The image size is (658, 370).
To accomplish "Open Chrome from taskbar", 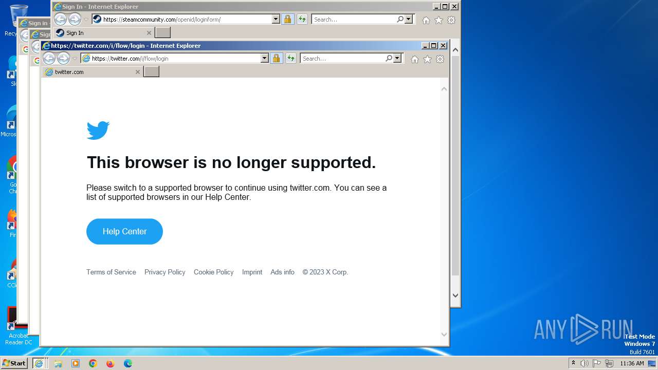I will click(93, 363).
